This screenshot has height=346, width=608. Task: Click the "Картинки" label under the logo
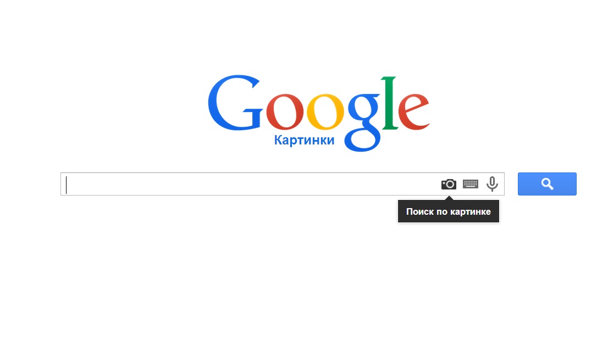pos(304,140)
